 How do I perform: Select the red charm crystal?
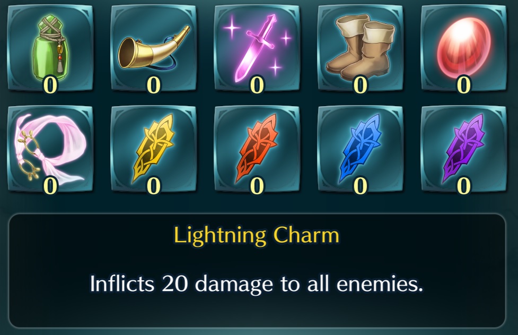point(257,149)
